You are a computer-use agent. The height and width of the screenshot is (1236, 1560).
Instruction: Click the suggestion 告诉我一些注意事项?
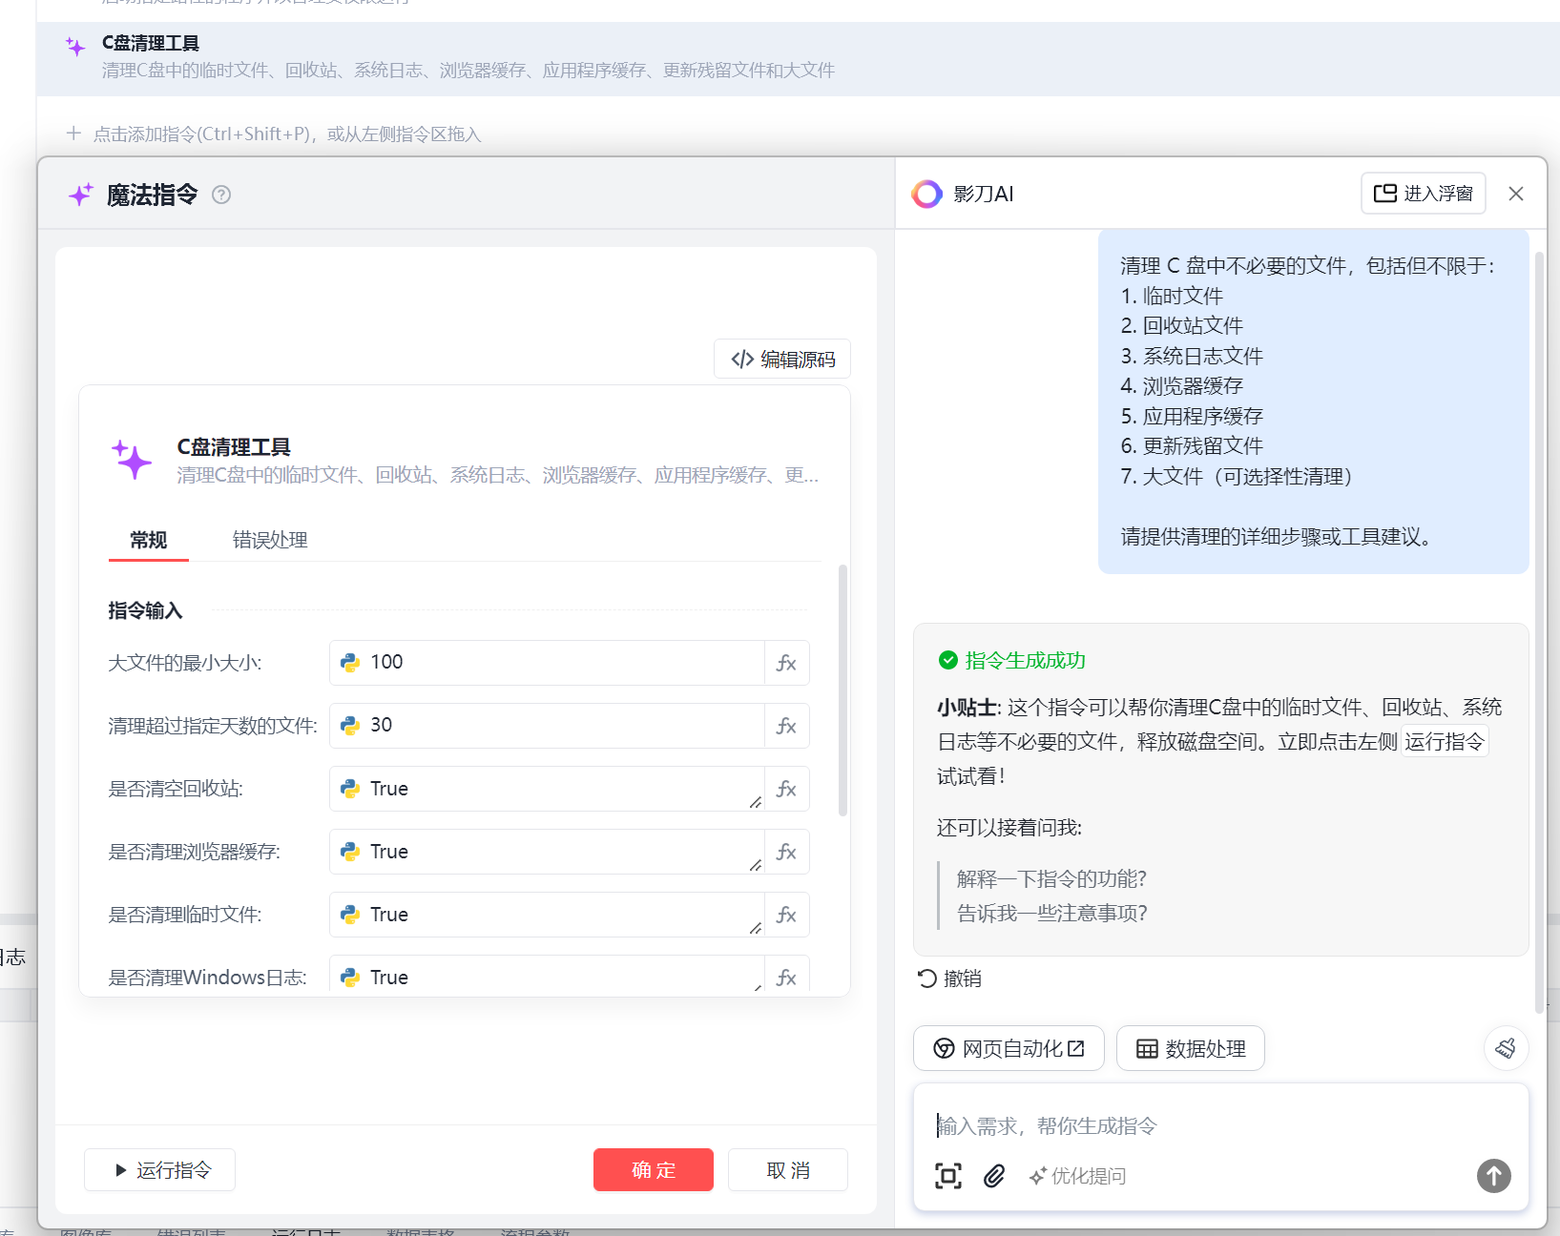click(1051, 914)
